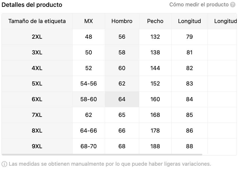Click the 3XL size row label
This screenshot has width=241, height=171.
tap(37, 53)
